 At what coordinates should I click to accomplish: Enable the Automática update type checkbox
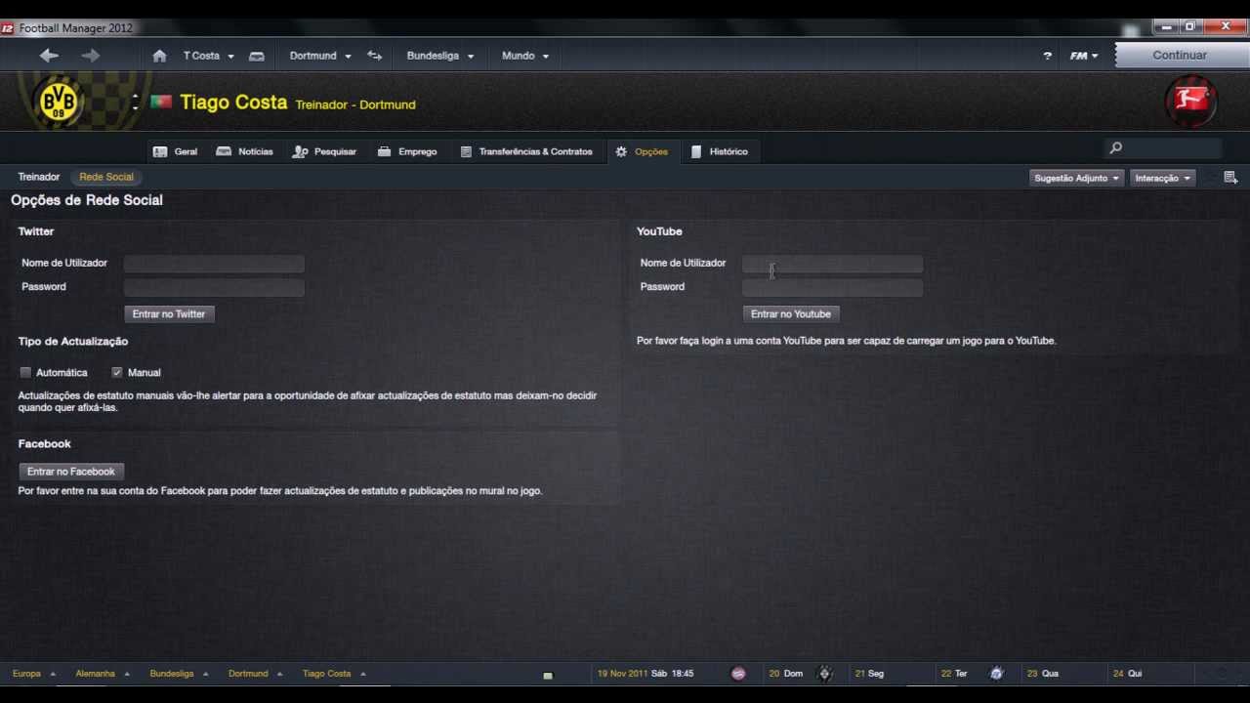pos(25,373)
